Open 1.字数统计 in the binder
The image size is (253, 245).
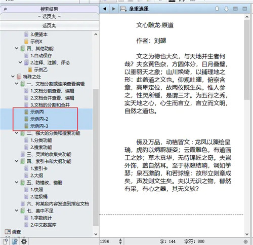[x=41, y=218]
